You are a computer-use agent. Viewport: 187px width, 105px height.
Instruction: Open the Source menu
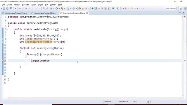[x=9, y=5]
